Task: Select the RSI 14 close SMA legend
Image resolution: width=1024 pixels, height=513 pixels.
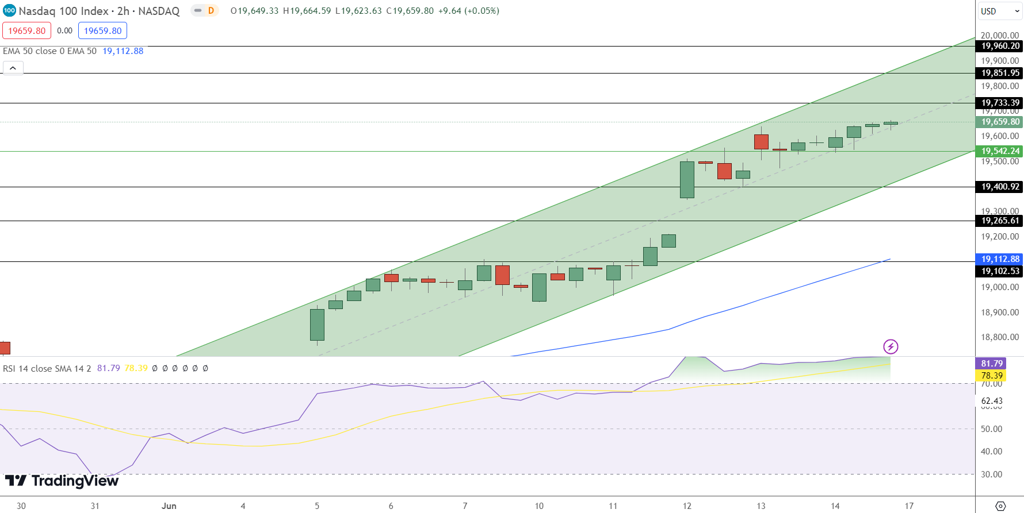Action: [47, 368]
